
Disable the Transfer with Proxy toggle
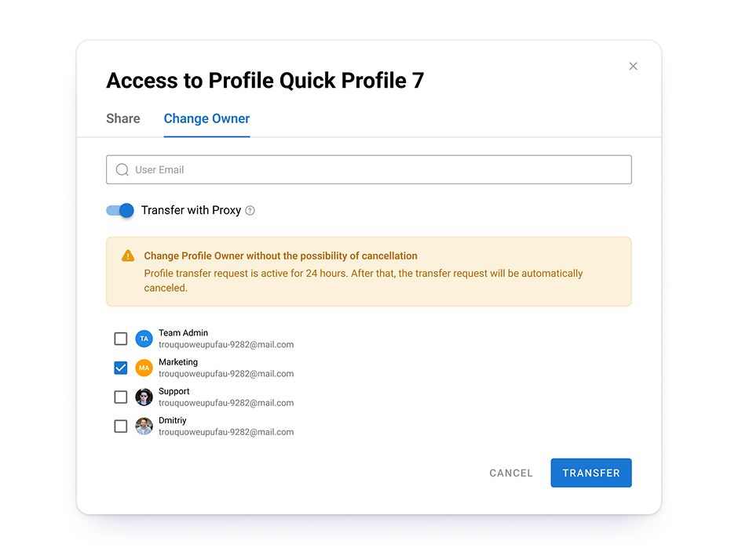pyautogui.click(x=120, y=211)
